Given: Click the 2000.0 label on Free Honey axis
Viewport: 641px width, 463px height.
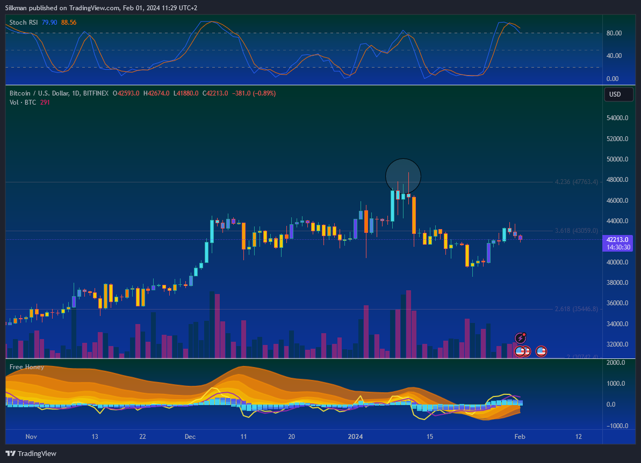Looking at the screenshot, I should coord(616,363).
